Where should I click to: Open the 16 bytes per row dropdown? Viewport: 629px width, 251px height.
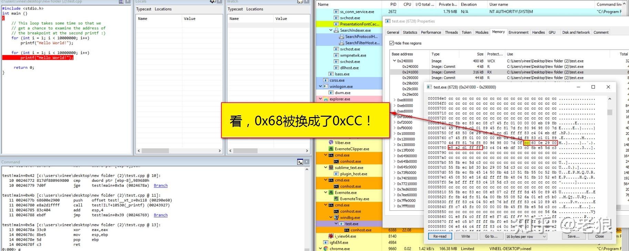pyautogui.click(x=526, y=237)
